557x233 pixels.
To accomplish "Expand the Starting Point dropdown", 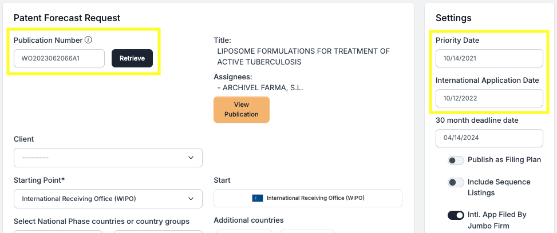I will [x=108, y=199].
